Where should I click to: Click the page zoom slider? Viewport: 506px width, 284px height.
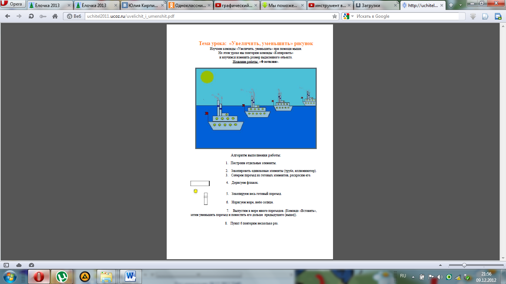click(464, 265)
